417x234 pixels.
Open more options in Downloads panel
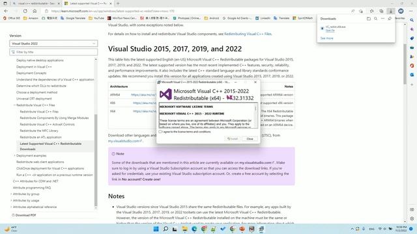pyautogui.click(x=382, y=19)
